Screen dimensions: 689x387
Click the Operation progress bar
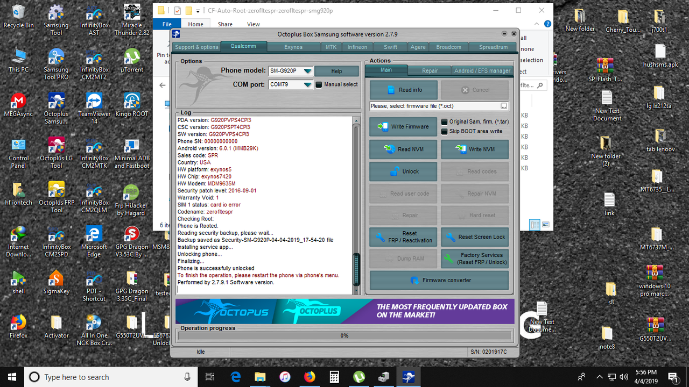[x=344, y=335]
